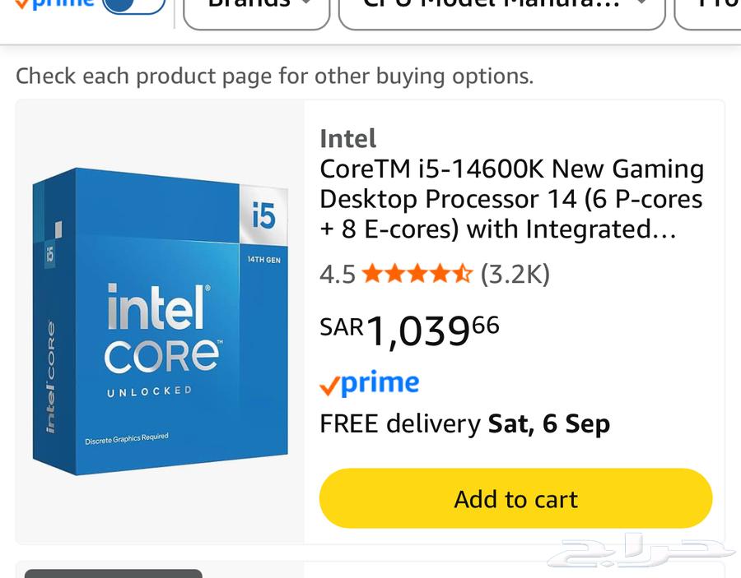Open the i5-14600K product title link
The width and height of the screenshot is (741, 578).
[x=510, y=198]
